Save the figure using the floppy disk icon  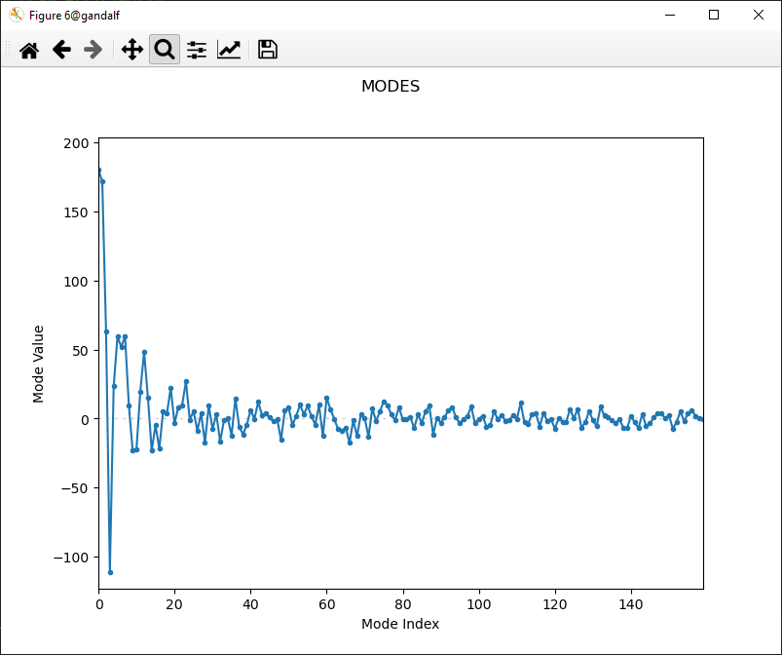[x=268, y=50]
